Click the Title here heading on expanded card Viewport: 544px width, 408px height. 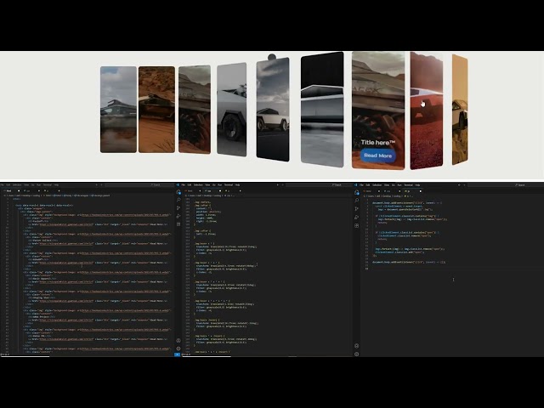coord(377,142)
